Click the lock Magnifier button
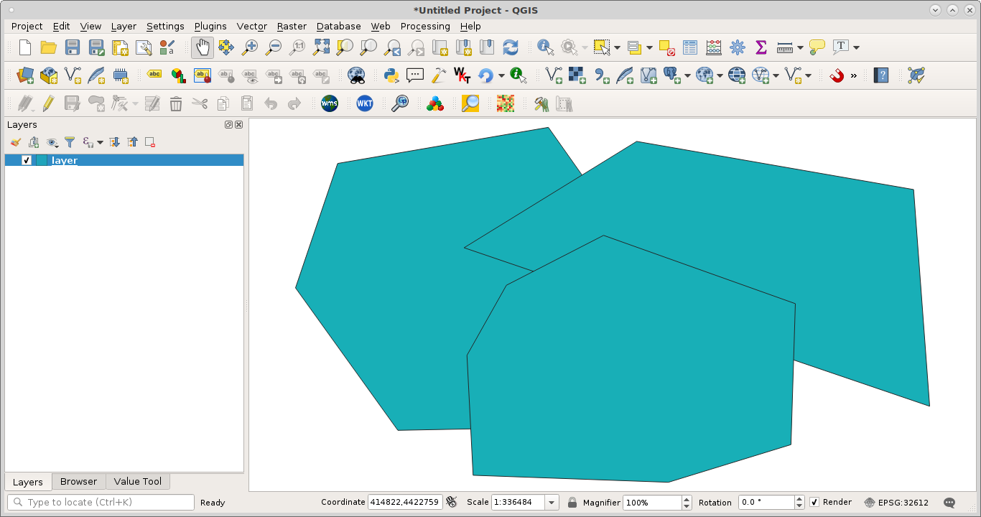Viewport: 981px width, 517px height. (572, 502)
